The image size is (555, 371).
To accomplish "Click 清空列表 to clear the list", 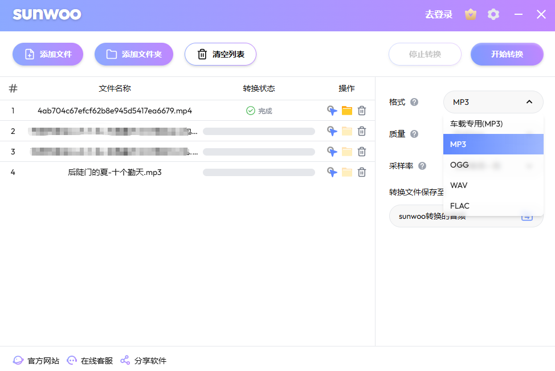I will pos(221,54).
